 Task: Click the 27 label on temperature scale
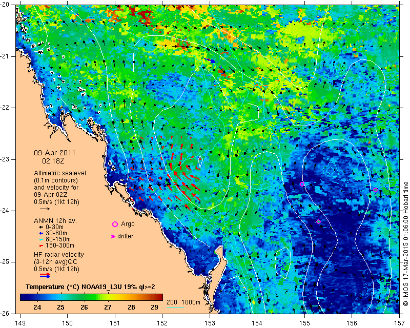pos(108,307)
